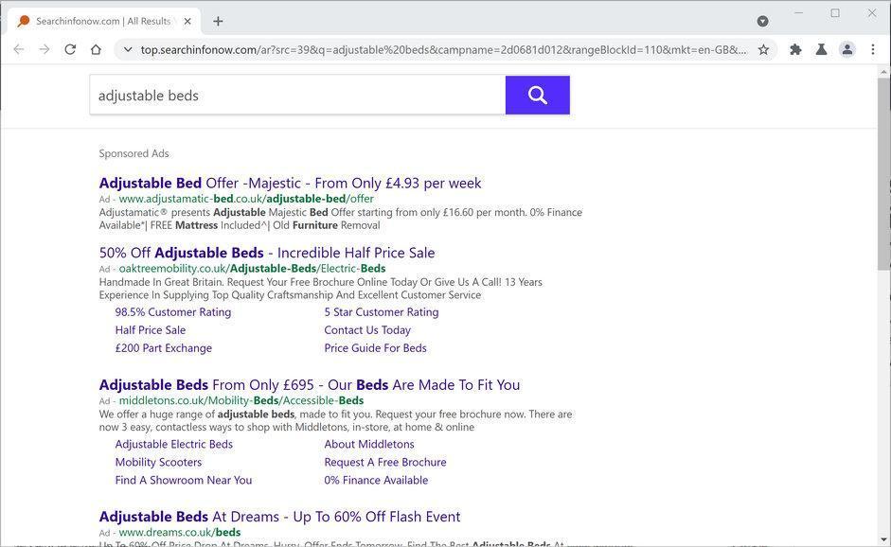Open www.dreams.co.uk/beds green URL

[180, 533]
